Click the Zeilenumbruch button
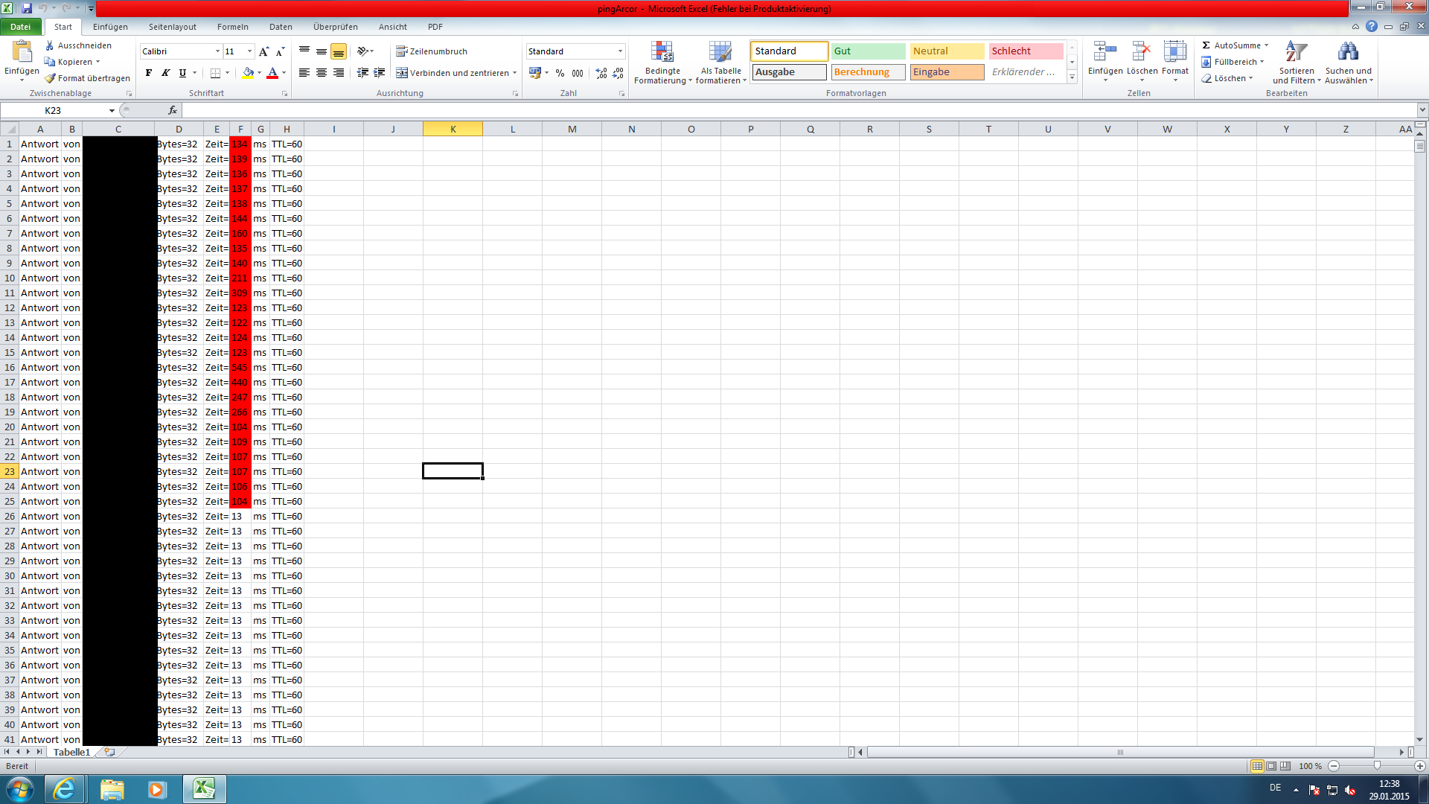Image resolution: width=1429 pixels, height=804 pixels. tap(432, 51)
